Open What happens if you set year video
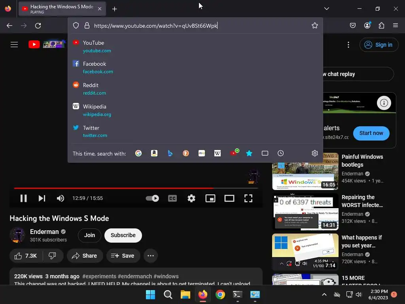The width and height of the screenshot is (405, 304). 305,252
